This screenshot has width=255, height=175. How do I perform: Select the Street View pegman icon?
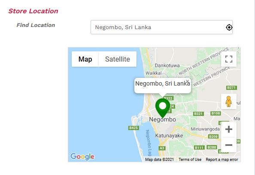click(x=229, y=101)
